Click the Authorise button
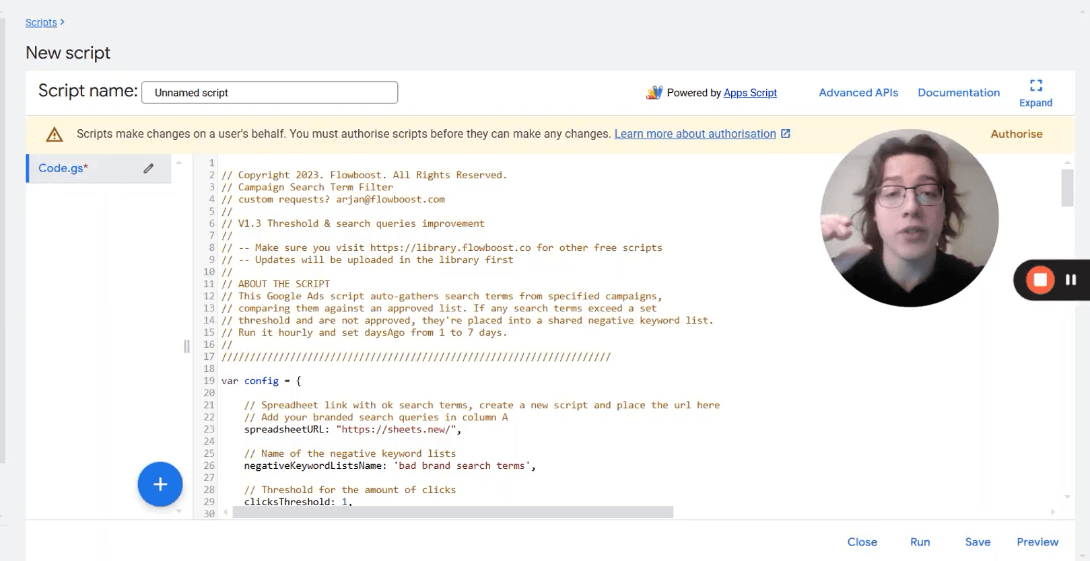 click(x=1017, y=134)
